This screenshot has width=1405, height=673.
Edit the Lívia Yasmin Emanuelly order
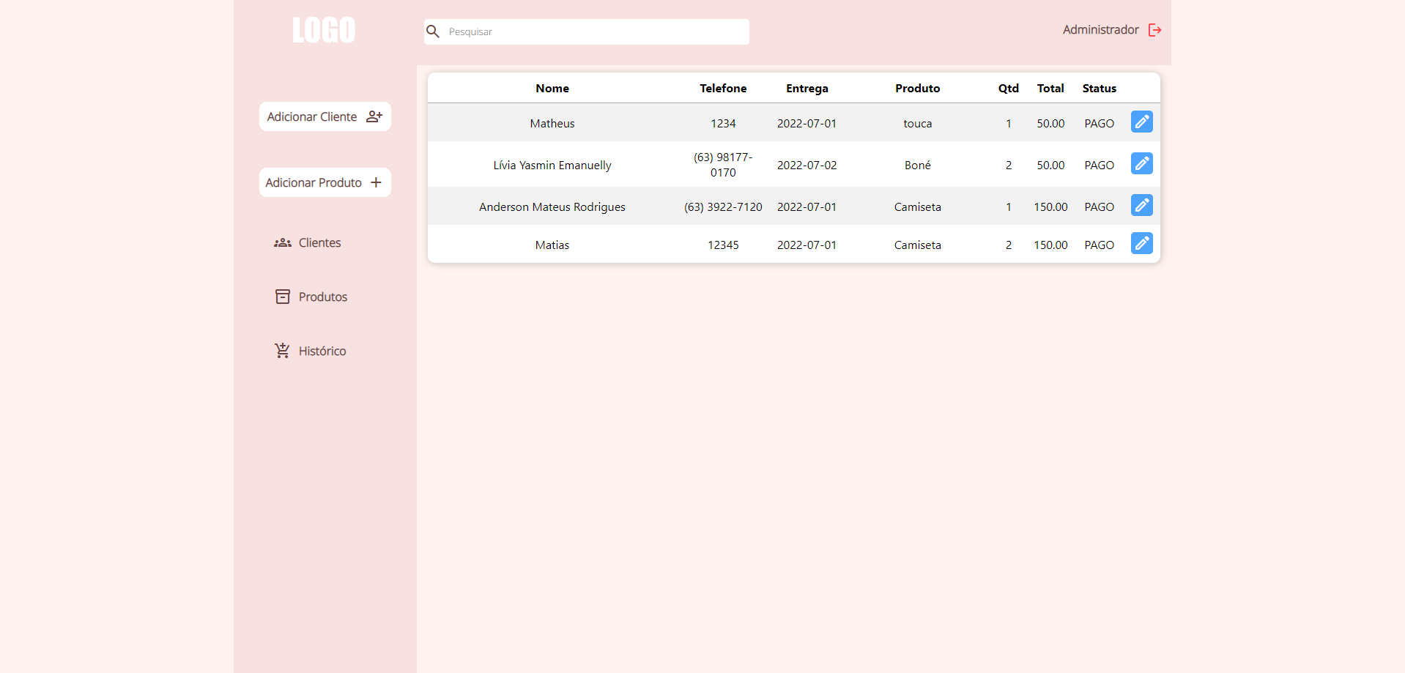tap(1142, 163)
